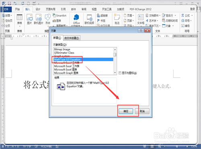This screenshot has height=149, width=201.
Task: Switch to the 开发工具 developer tab
Action: [x=107, y=9]
